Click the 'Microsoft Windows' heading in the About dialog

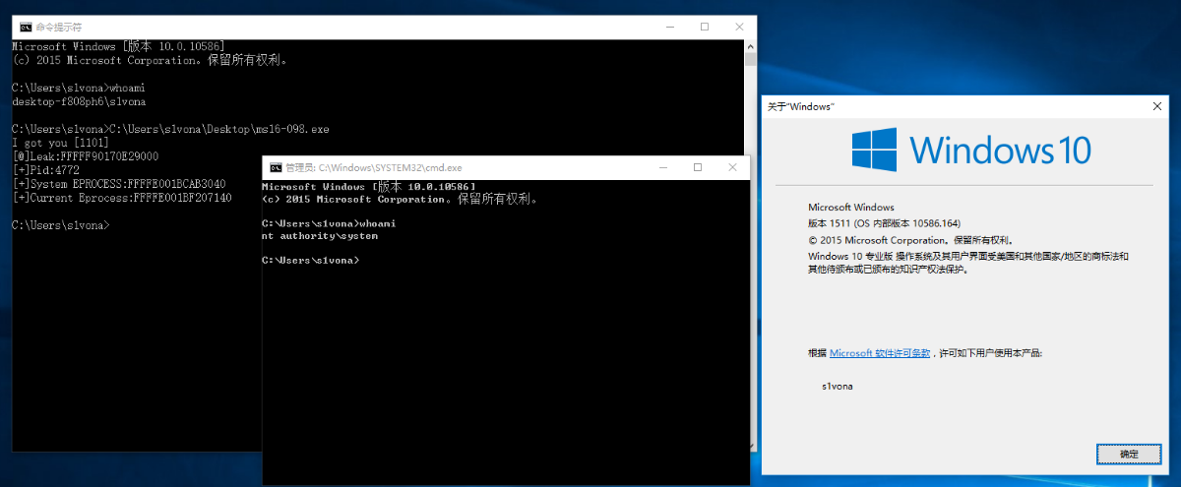click(851, 208)
